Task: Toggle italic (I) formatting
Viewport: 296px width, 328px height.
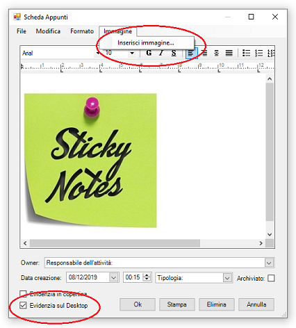Action: click(161, 53)
